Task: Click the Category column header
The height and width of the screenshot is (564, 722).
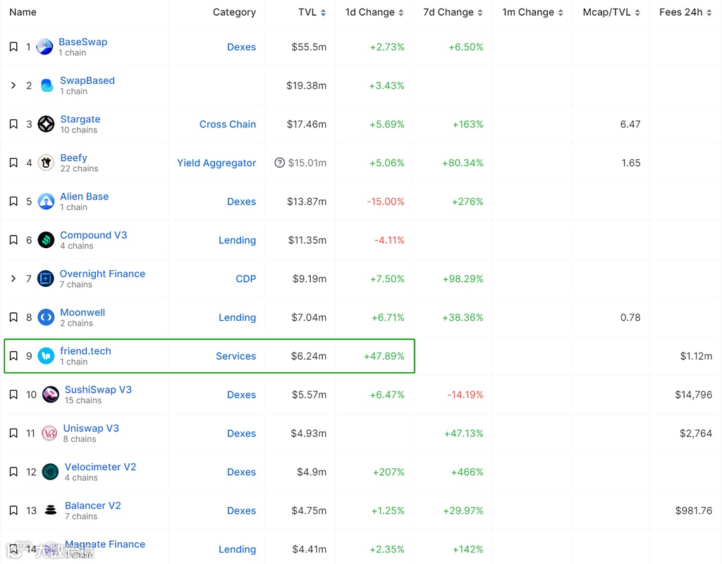Action: tap(234, 13)
